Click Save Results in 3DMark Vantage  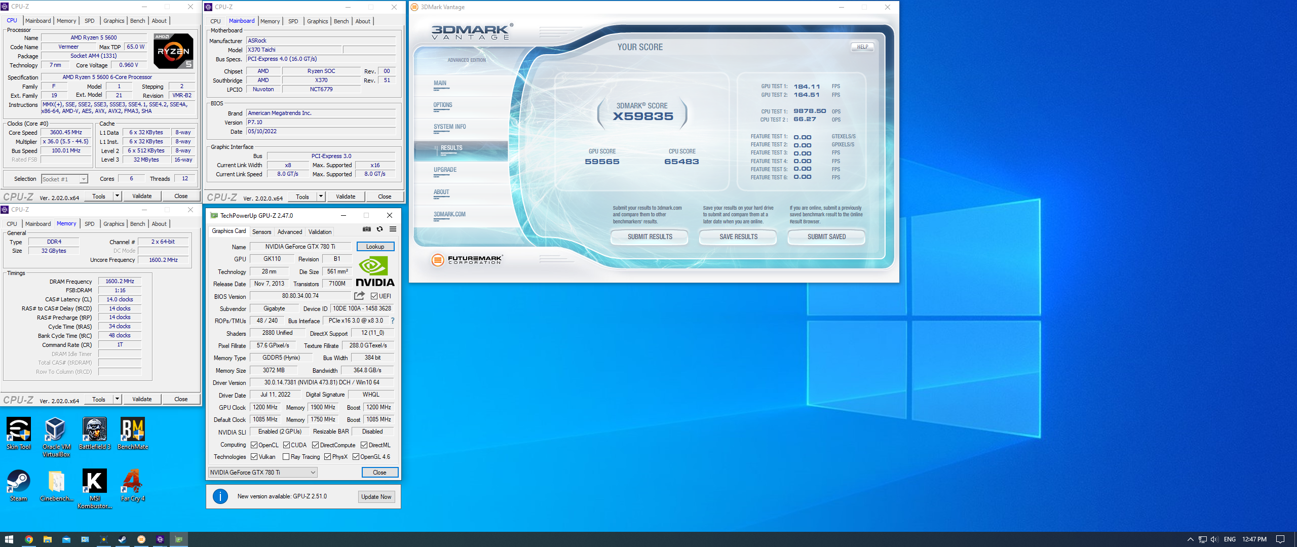[x=739, y=237]
